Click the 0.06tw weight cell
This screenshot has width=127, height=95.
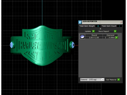tap(112, 38)
